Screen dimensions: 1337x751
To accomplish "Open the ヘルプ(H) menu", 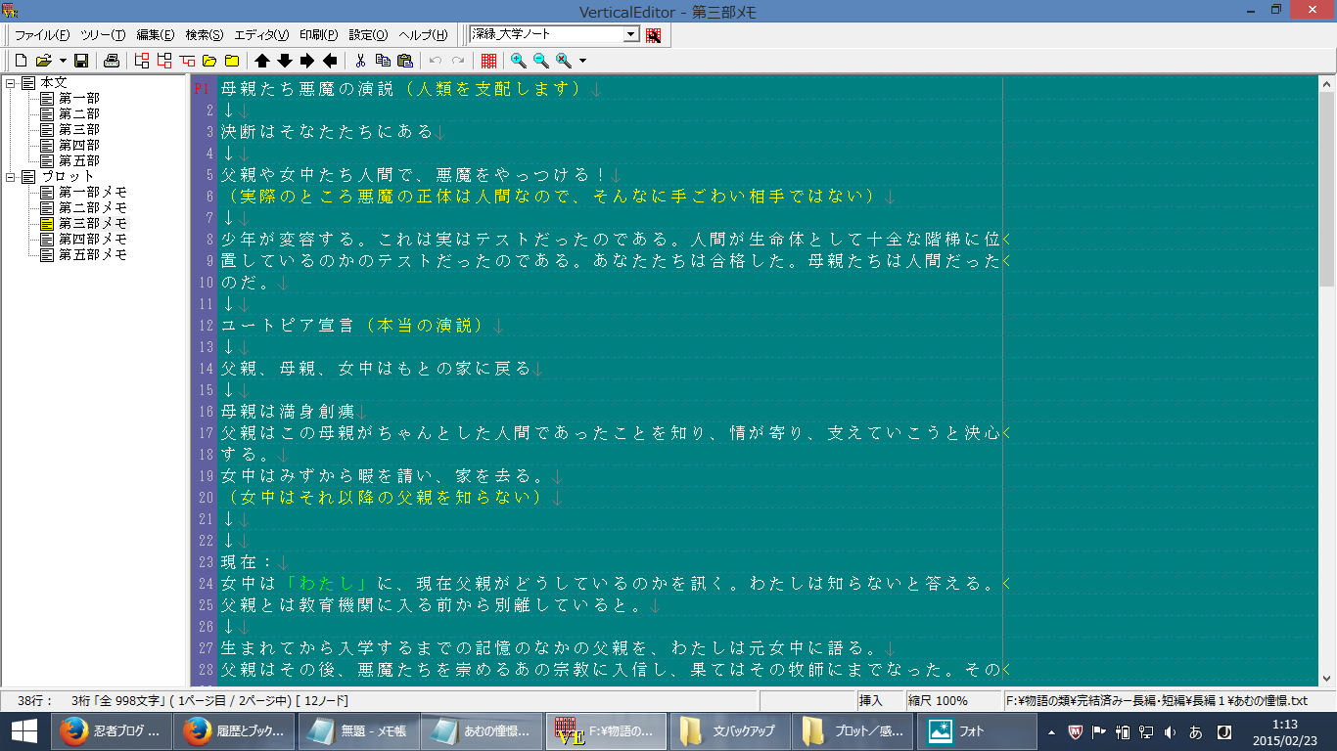I will point(424,35).
